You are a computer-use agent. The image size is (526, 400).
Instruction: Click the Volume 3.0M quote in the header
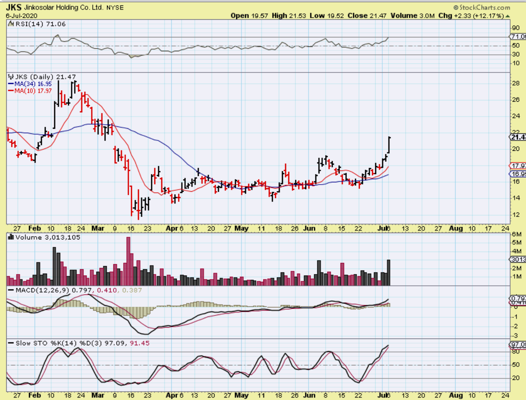point(413,16)
